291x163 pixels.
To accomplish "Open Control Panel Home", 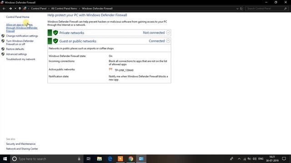I will (18, 17).
